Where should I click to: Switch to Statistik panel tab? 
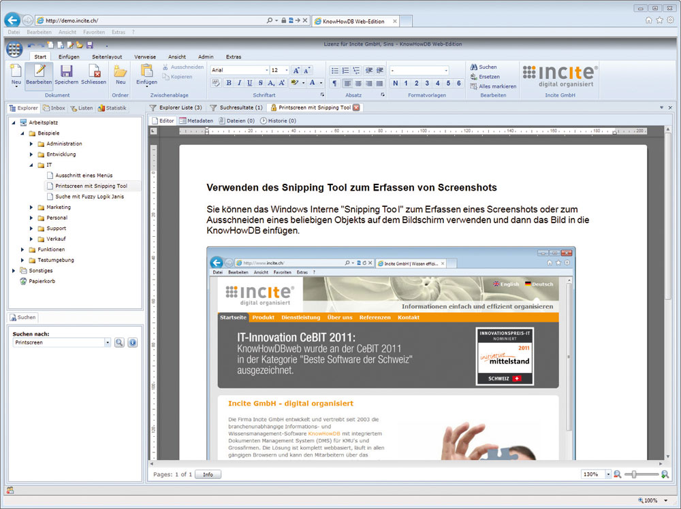pyautogui.click(x=112, y=108)
